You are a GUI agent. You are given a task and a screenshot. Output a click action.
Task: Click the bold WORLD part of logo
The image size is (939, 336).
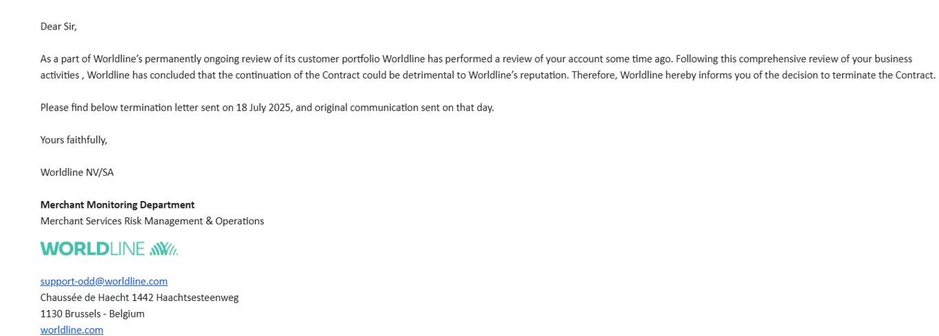(x=74, y=249)
